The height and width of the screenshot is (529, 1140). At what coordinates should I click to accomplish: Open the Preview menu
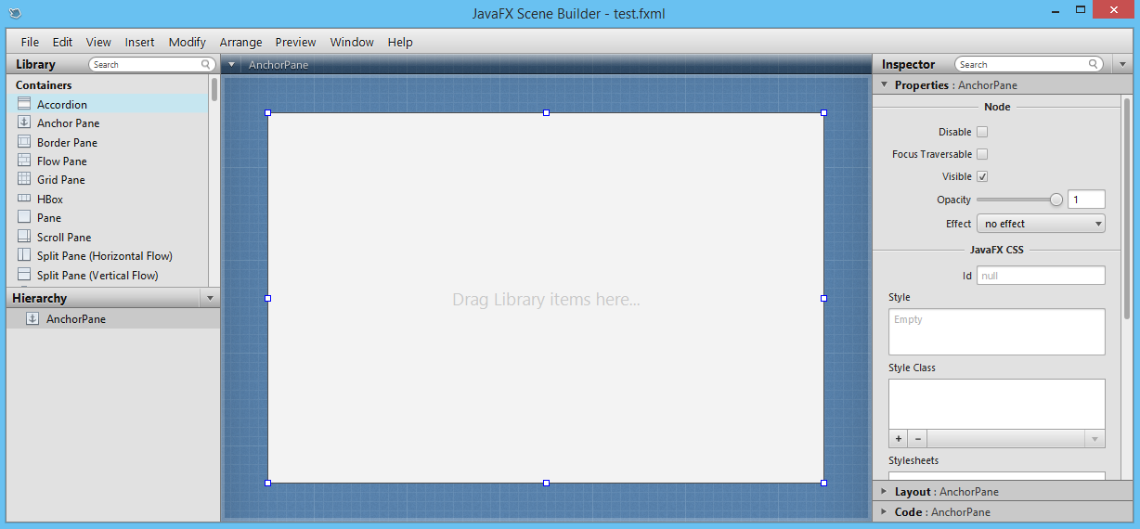pyautogui.click(x=296, y=42)
